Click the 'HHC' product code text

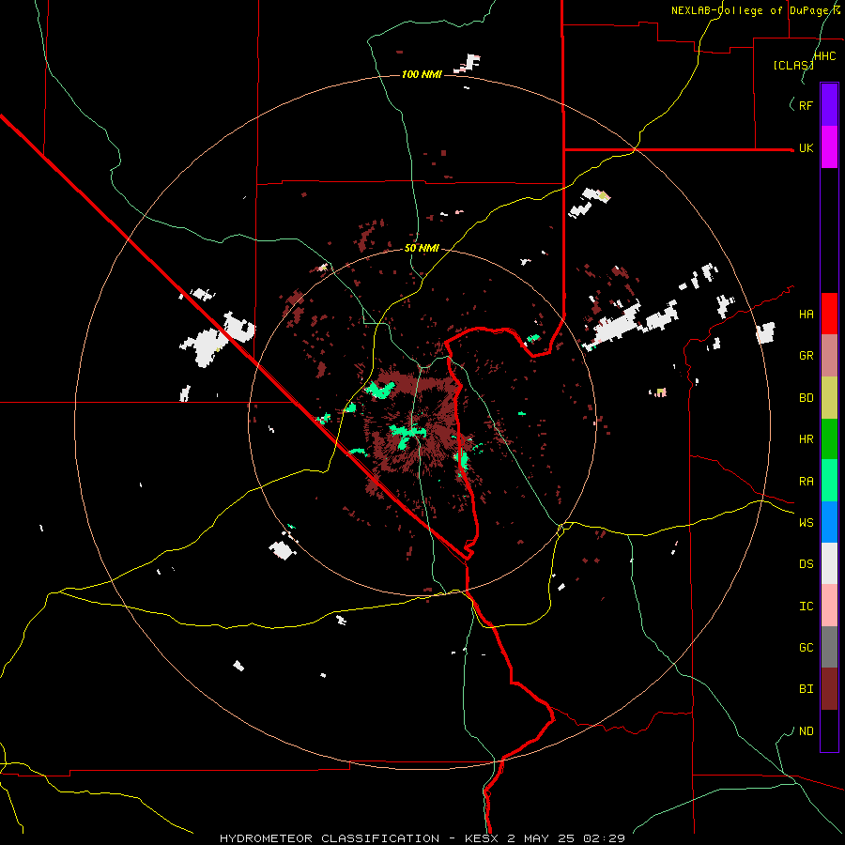(825, 56)
